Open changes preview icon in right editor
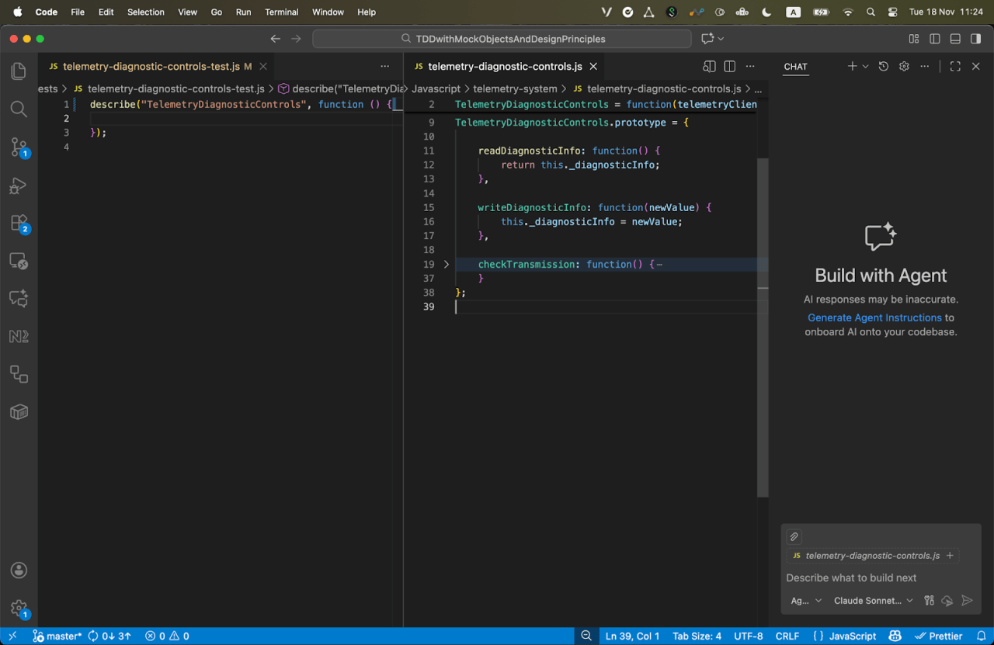This screenshot has height=645, width=994. [709, 67]
